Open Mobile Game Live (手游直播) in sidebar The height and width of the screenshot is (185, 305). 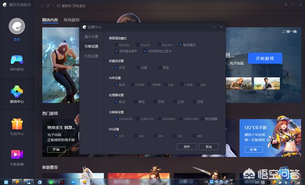(x=17, y=158)
